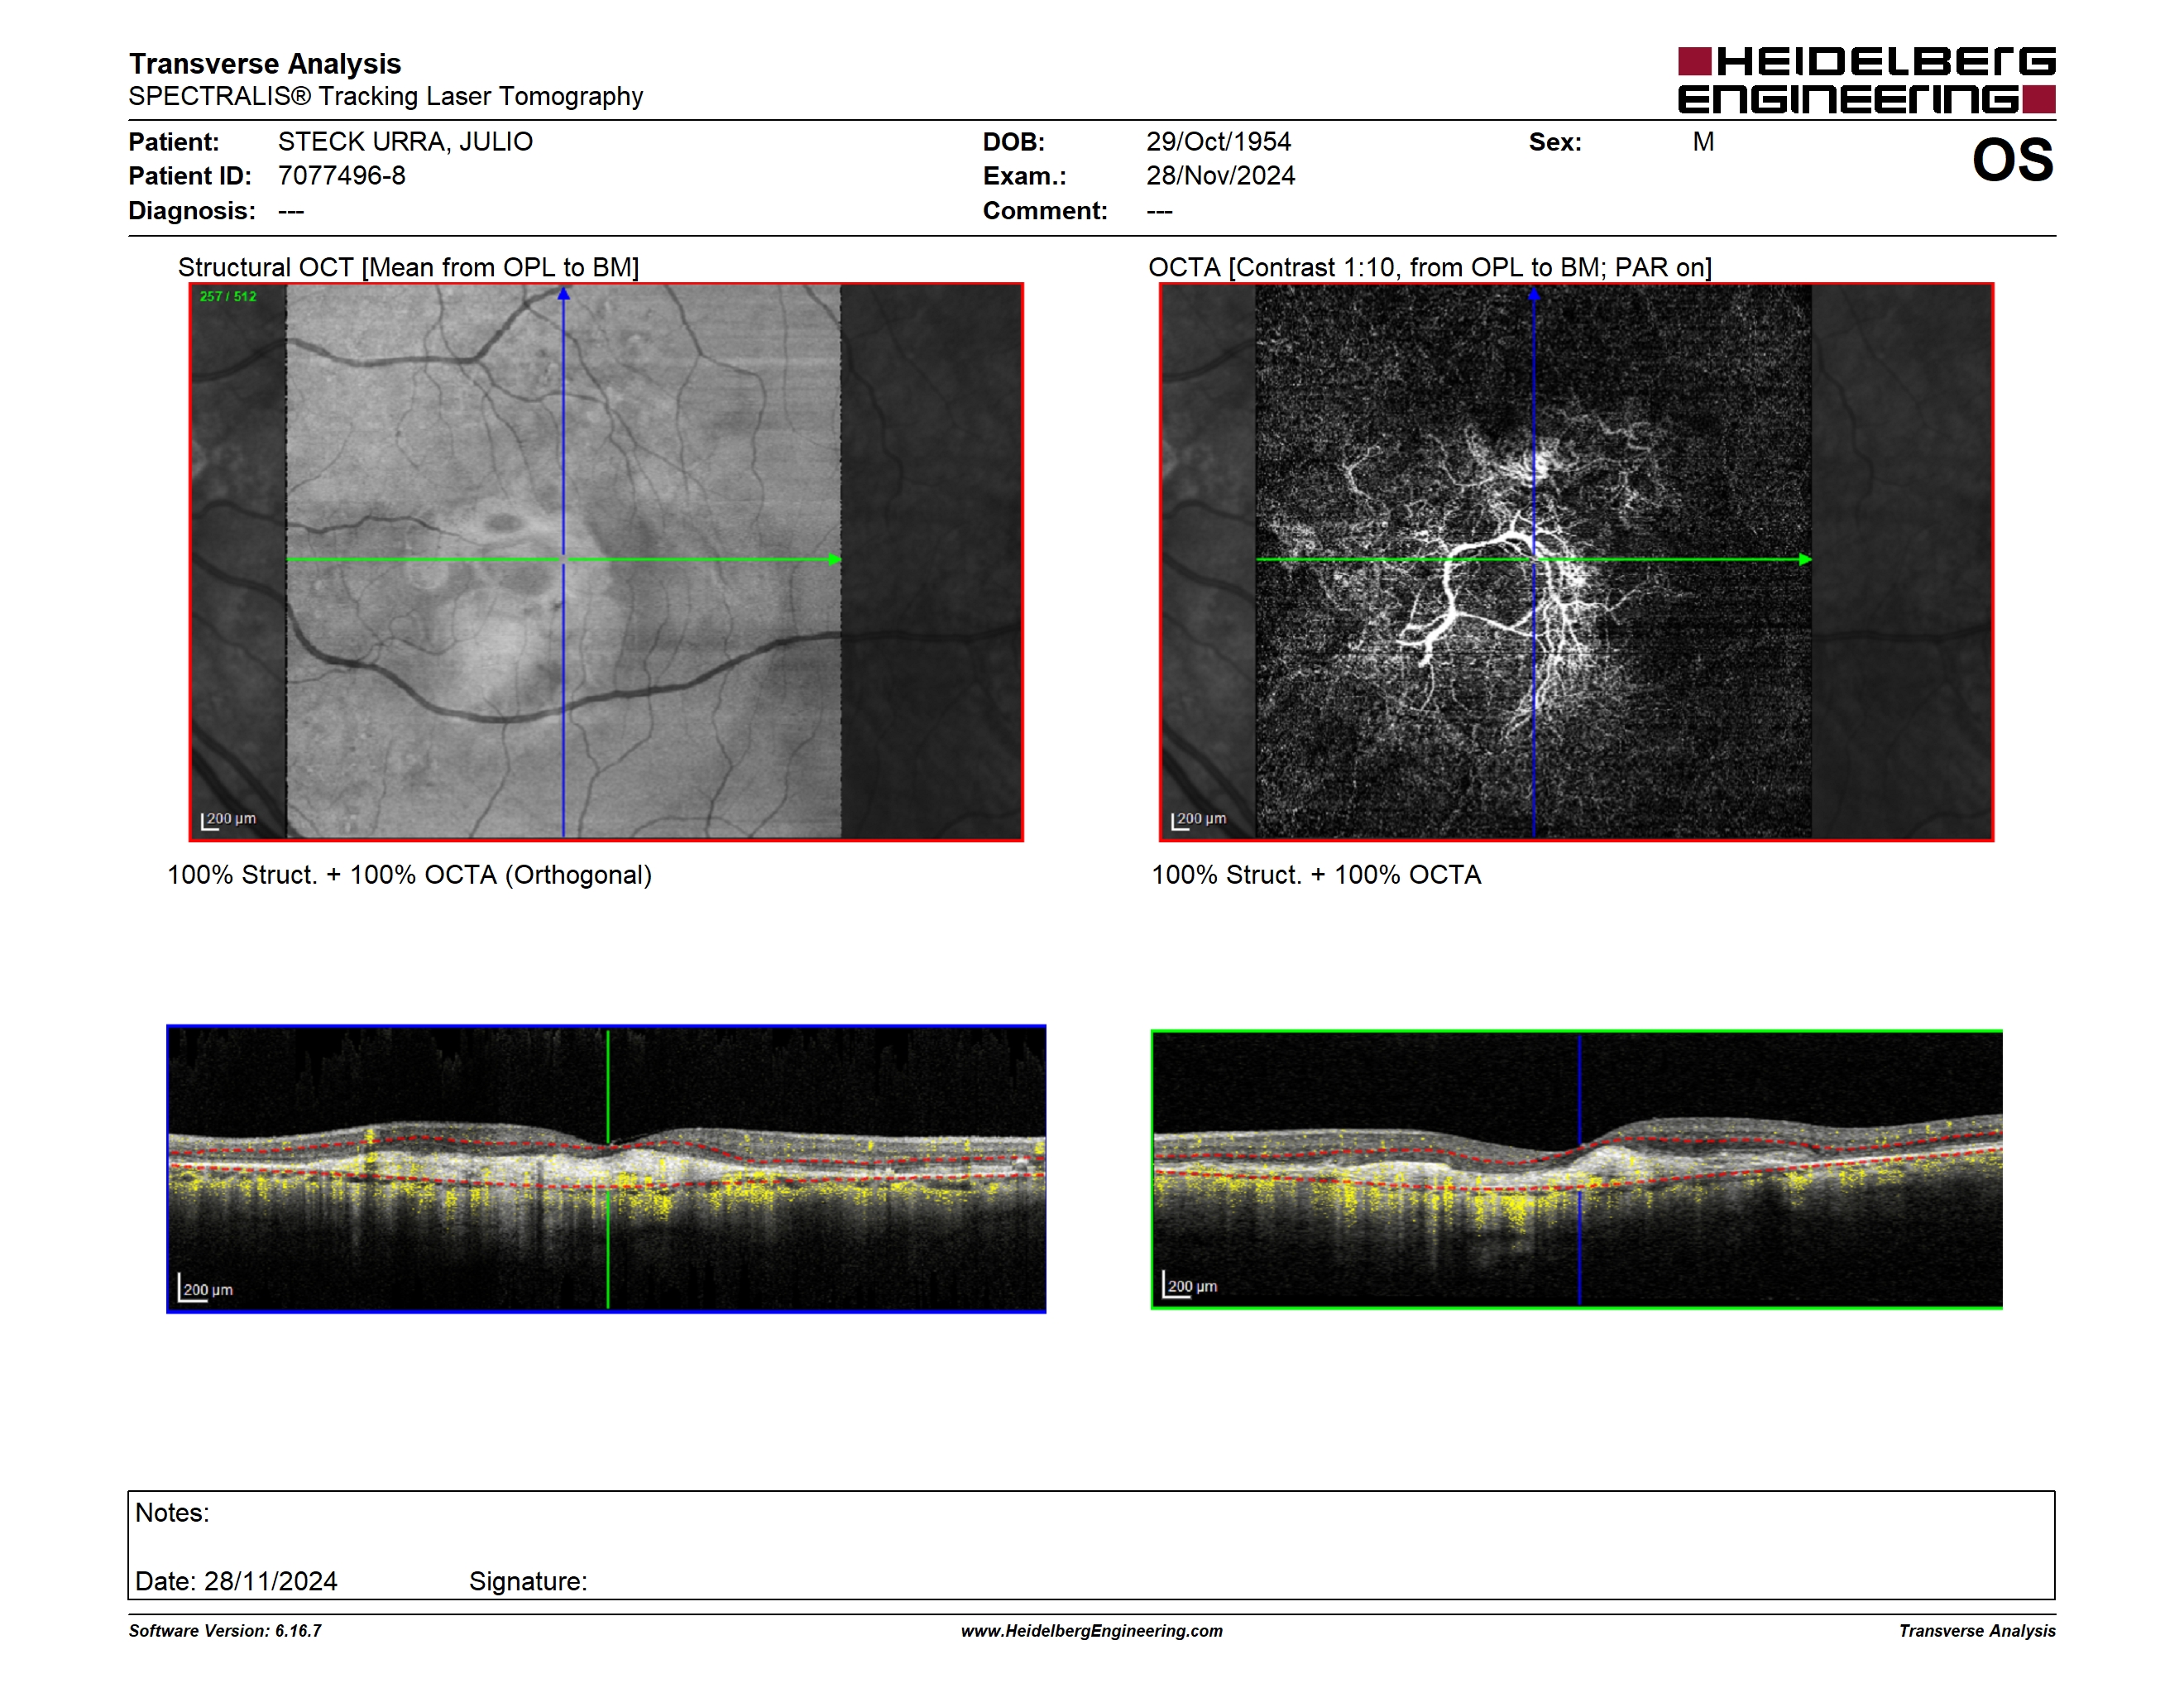Click the 200 µm scale bar in green-framed B-scan

[x=1190, y=1285]
